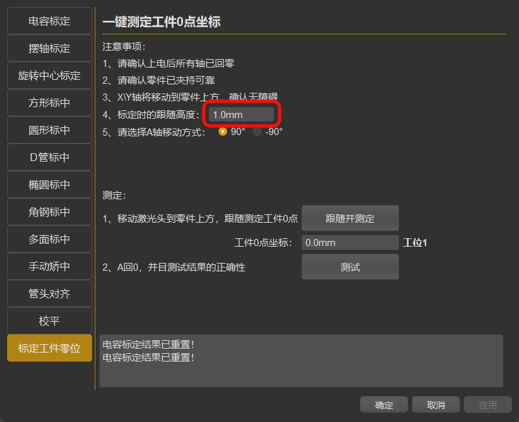Click the 跟随高度 1.0mm input field
The height and width of the screenshot is (422, 519).
pyautogui.click(x=241, y=115)
